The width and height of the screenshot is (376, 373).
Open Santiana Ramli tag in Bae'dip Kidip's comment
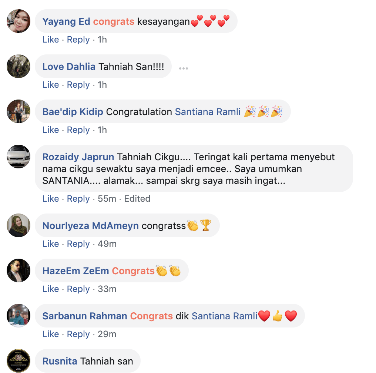tap(208, 112)
